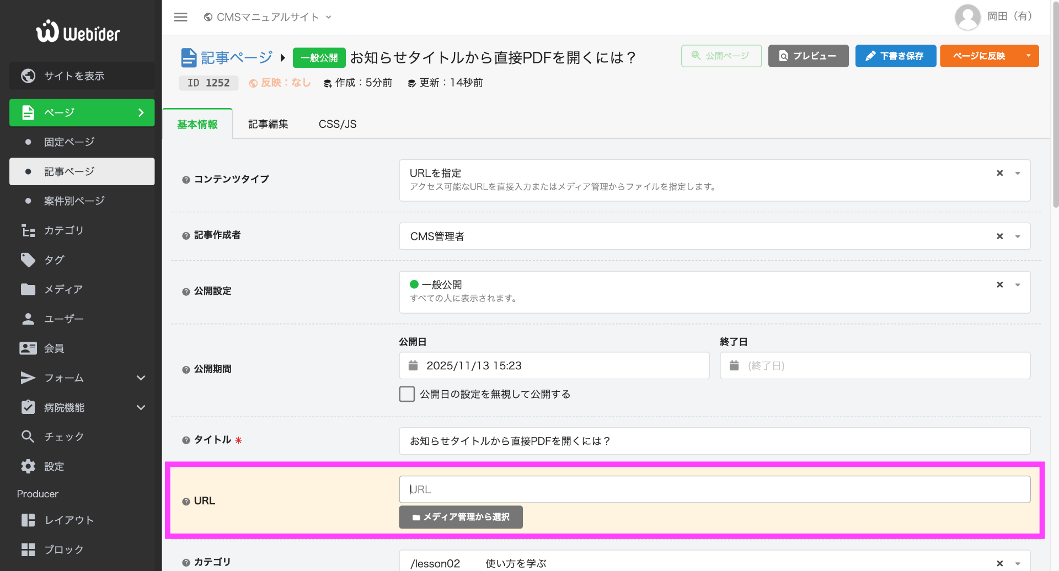Select 固定ページ in sidebar

pyautogui.click(x=69, y=142)
